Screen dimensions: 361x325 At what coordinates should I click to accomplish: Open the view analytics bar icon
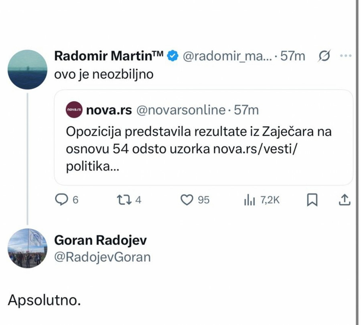tap(249, 200)
